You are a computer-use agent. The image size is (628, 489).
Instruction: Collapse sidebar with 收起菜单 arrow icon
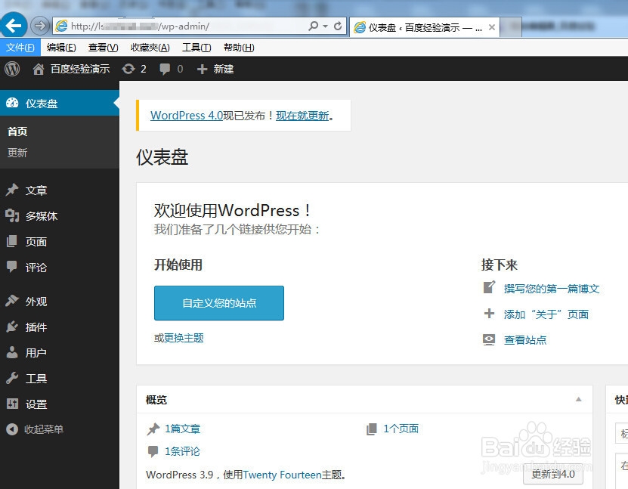(12, 429)
